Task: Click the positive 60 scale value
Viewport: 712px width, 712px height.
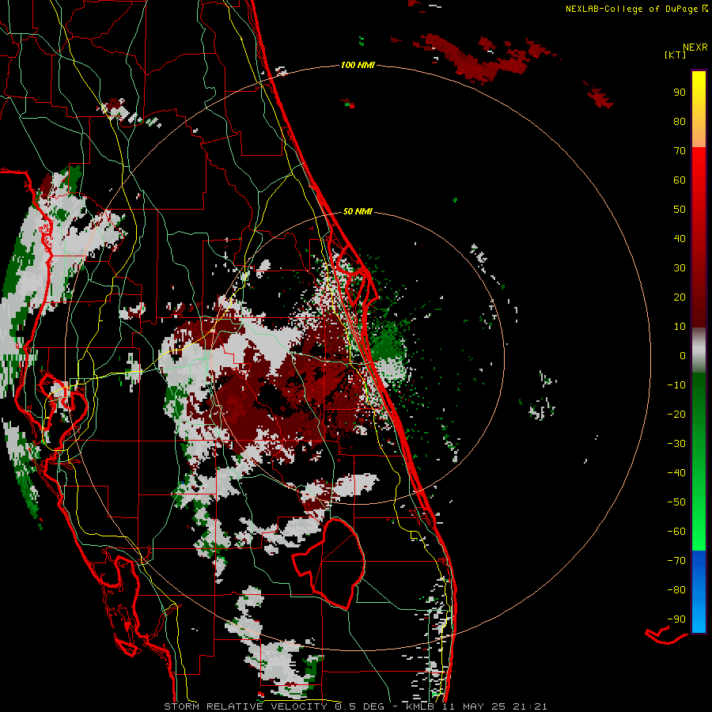Action: pos(680,180)
